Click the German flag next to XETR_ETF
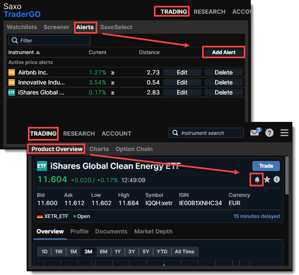299x275 pixels. pos(40,216)
